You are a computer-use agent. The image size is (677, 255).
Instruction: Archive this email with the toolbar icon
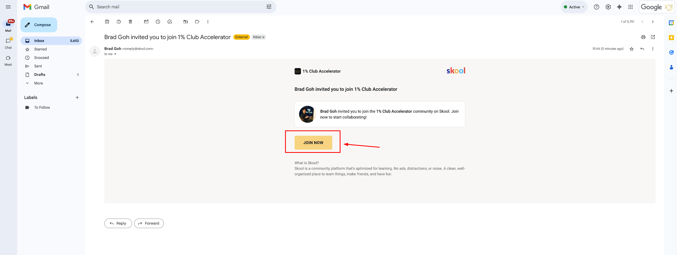(107, 22)
